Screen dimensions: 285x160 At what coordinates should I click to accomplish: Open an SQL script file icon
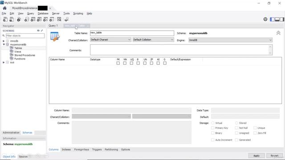tap(12, 19)
